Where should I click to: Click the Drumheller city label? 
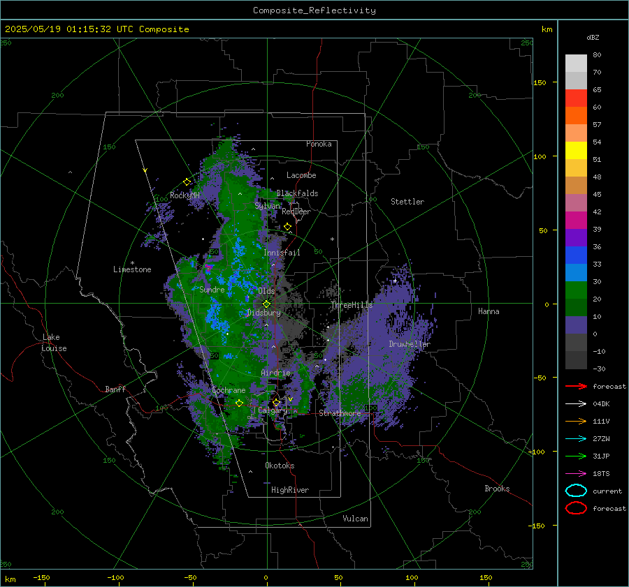pos(410,344)
